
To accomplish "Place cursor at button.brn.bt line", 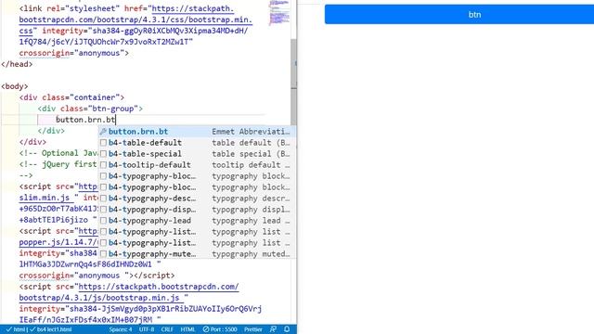I will [85, 120].
